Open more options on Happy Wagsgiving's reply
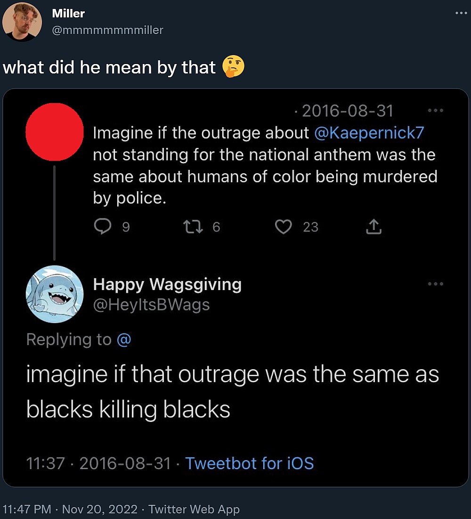 [436, 283]
